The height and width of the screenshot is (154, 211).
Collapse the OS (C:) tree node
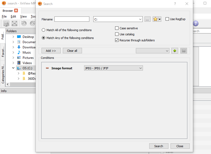coord(13,68)
